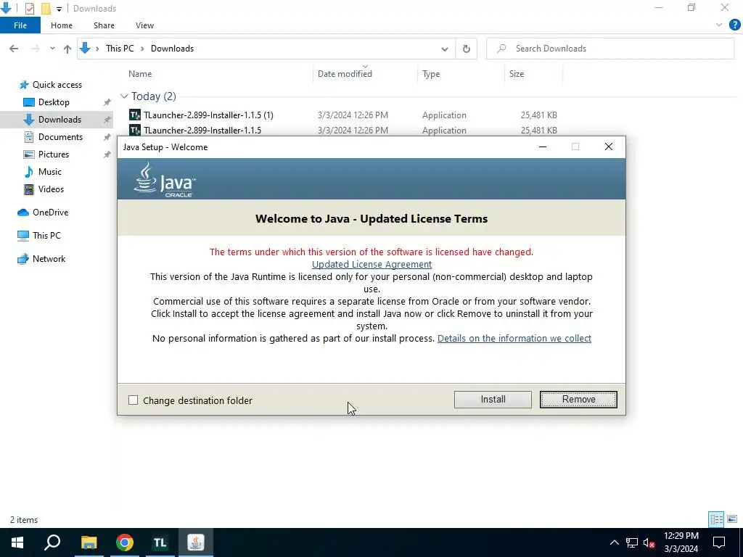This screenshot has width=743, height=557.
Task: Select This PC in navigation pane
Action: point(46,236)
